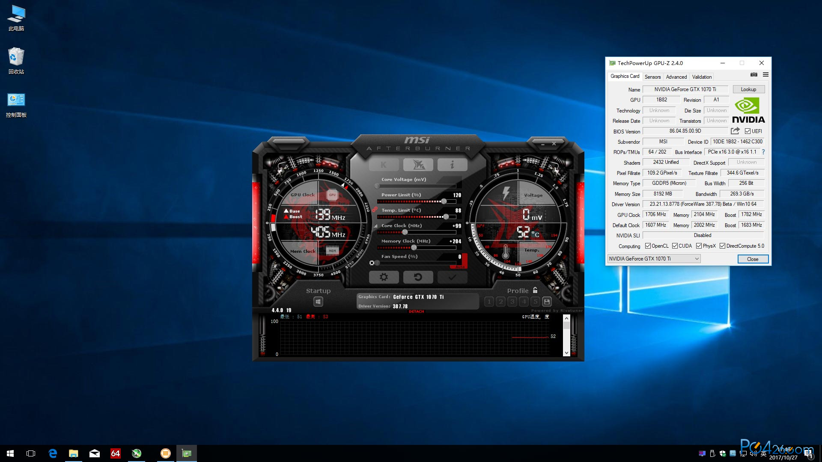Launch Microsoft Edge from the taskbar
The image size is (822, 462).
(53, 453)
